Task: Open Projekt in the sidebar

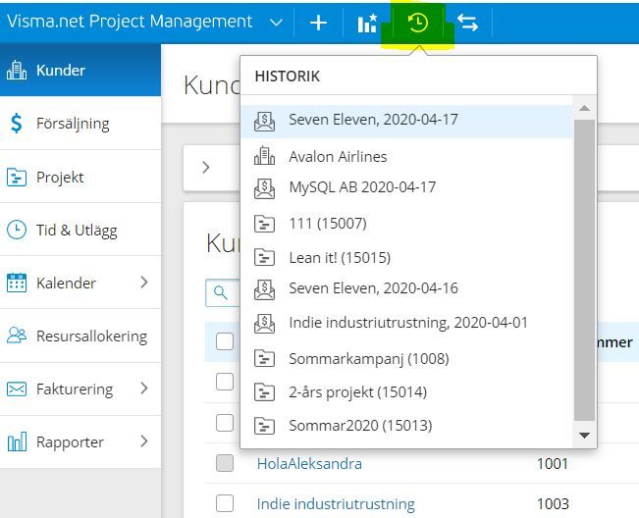Action: (x=80, y=177)
